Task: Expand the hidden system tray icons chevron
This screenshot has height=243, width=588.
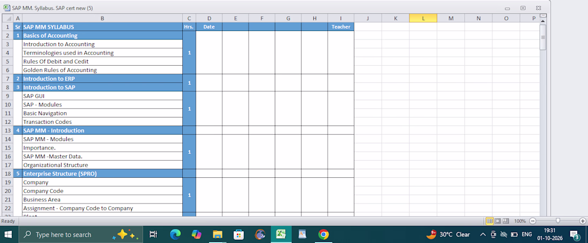Action: (483, 234)
